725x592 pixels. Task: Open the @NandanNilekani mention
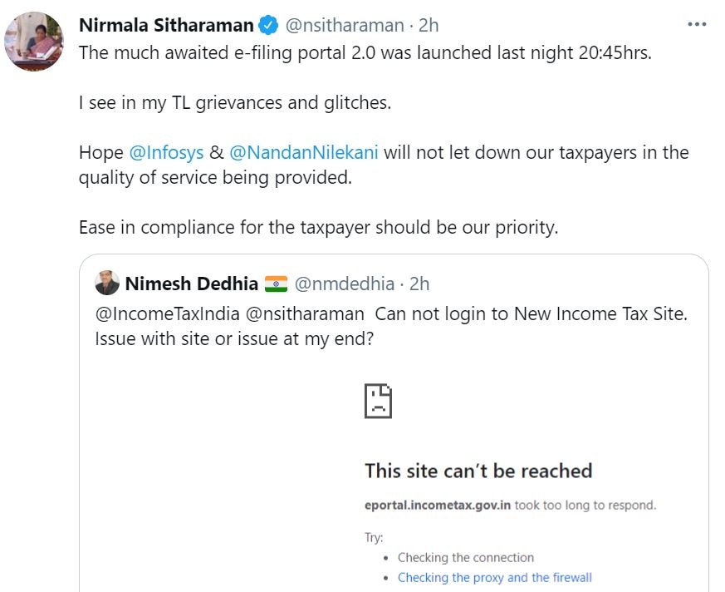(x=305, y=152)
